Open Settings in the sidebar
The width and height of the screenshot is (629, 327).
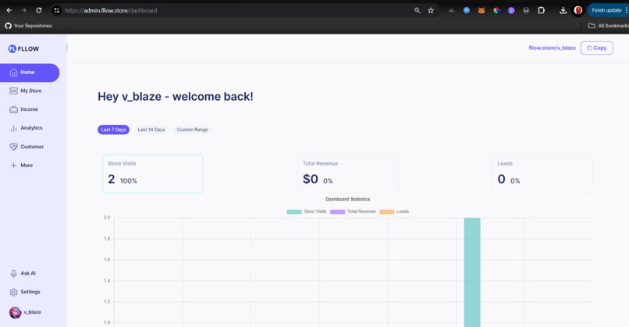point(25,292)
